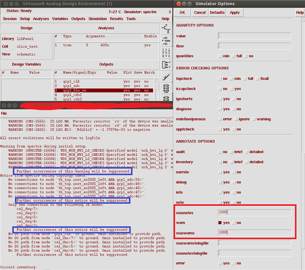Open Choose Analyses AC/TRAN/DC icon
The height and width of the screenshot is (270, 305).
tap(166, 40)
